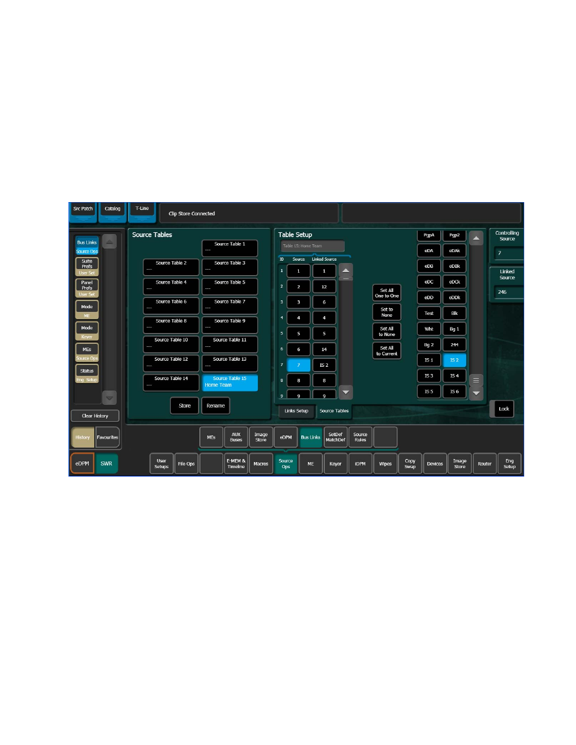Click the Linked Source 246 field
Viewport: 576px width, 745px height.
(509, 292)
